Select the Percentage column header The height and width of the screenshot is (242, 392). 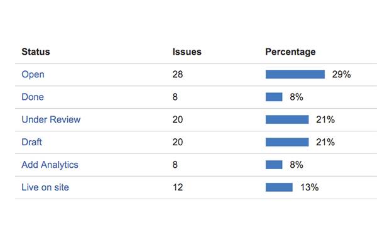pyautogui.click(x=290, y=52)
